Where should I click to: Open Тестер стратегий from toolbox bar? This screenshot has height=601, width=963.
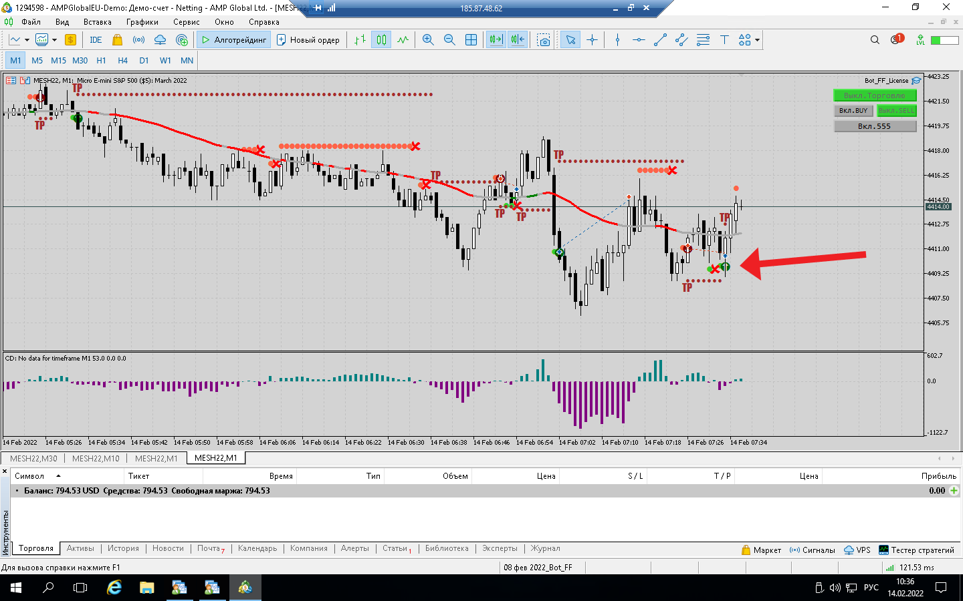pyautogui.click(x=916, y=550)
